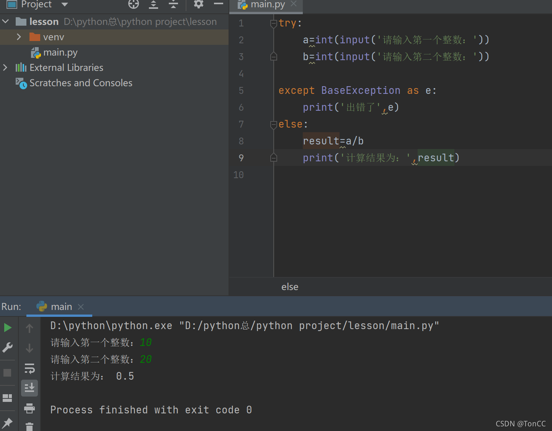
Task: Click the try keyword on line 1
Action: point(287,23)
